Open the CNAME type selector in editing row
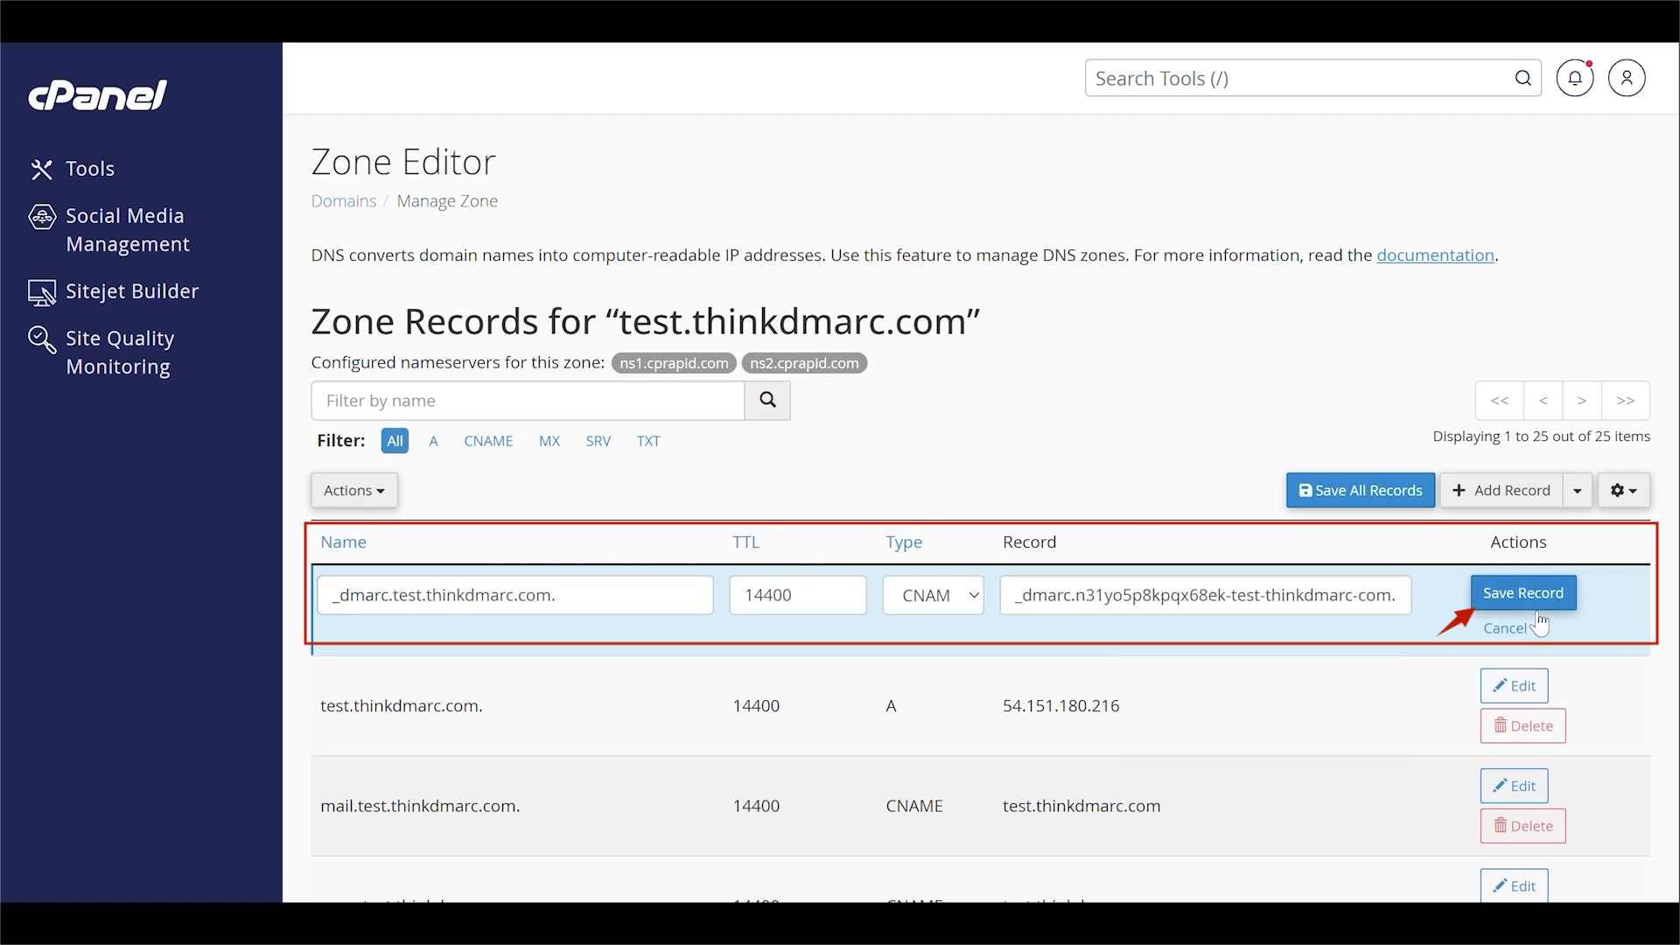The width and height of the screenshot is (1680, 945). 933,595
